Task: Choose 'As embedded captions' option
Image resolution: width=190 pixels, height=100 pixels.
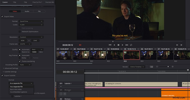Action: [x=21, y=92]
